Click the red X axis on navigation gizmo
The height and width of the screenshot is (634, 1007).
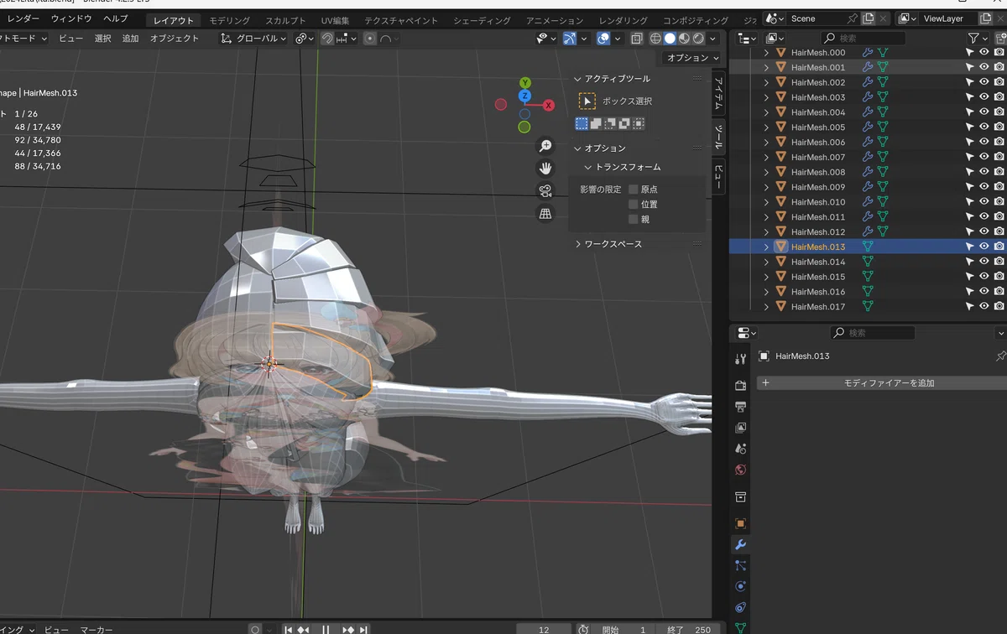click(549, 105)
